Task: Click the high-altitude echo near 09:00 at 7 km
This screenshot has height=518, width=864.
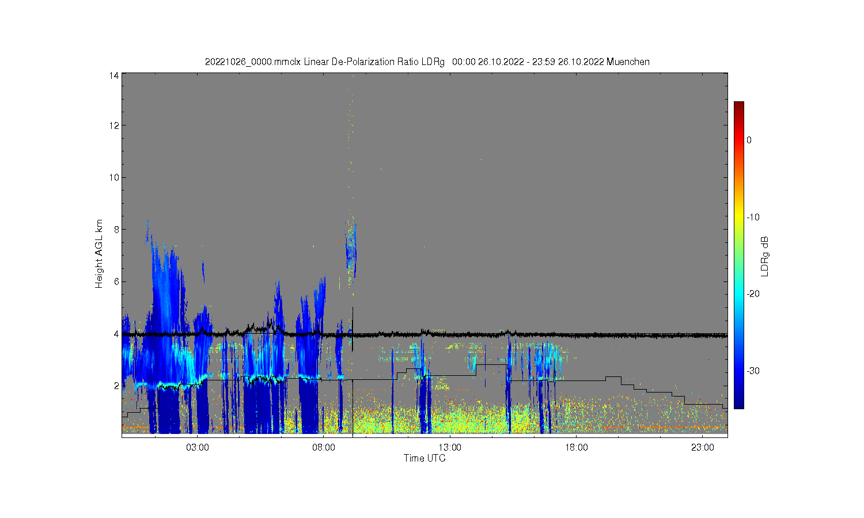Action: click(351, 251)
